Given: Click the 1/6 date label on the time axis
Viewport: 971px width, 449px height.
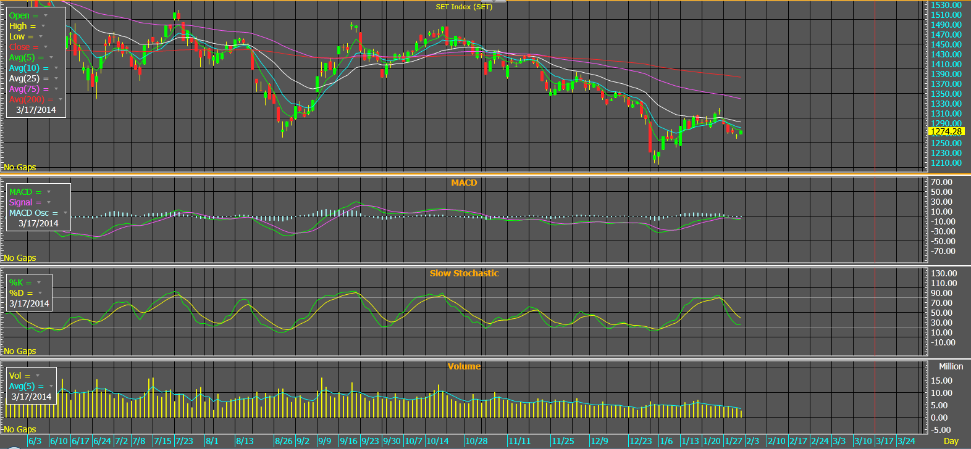Looking at the screenshot, I should [x=666, y=441].
